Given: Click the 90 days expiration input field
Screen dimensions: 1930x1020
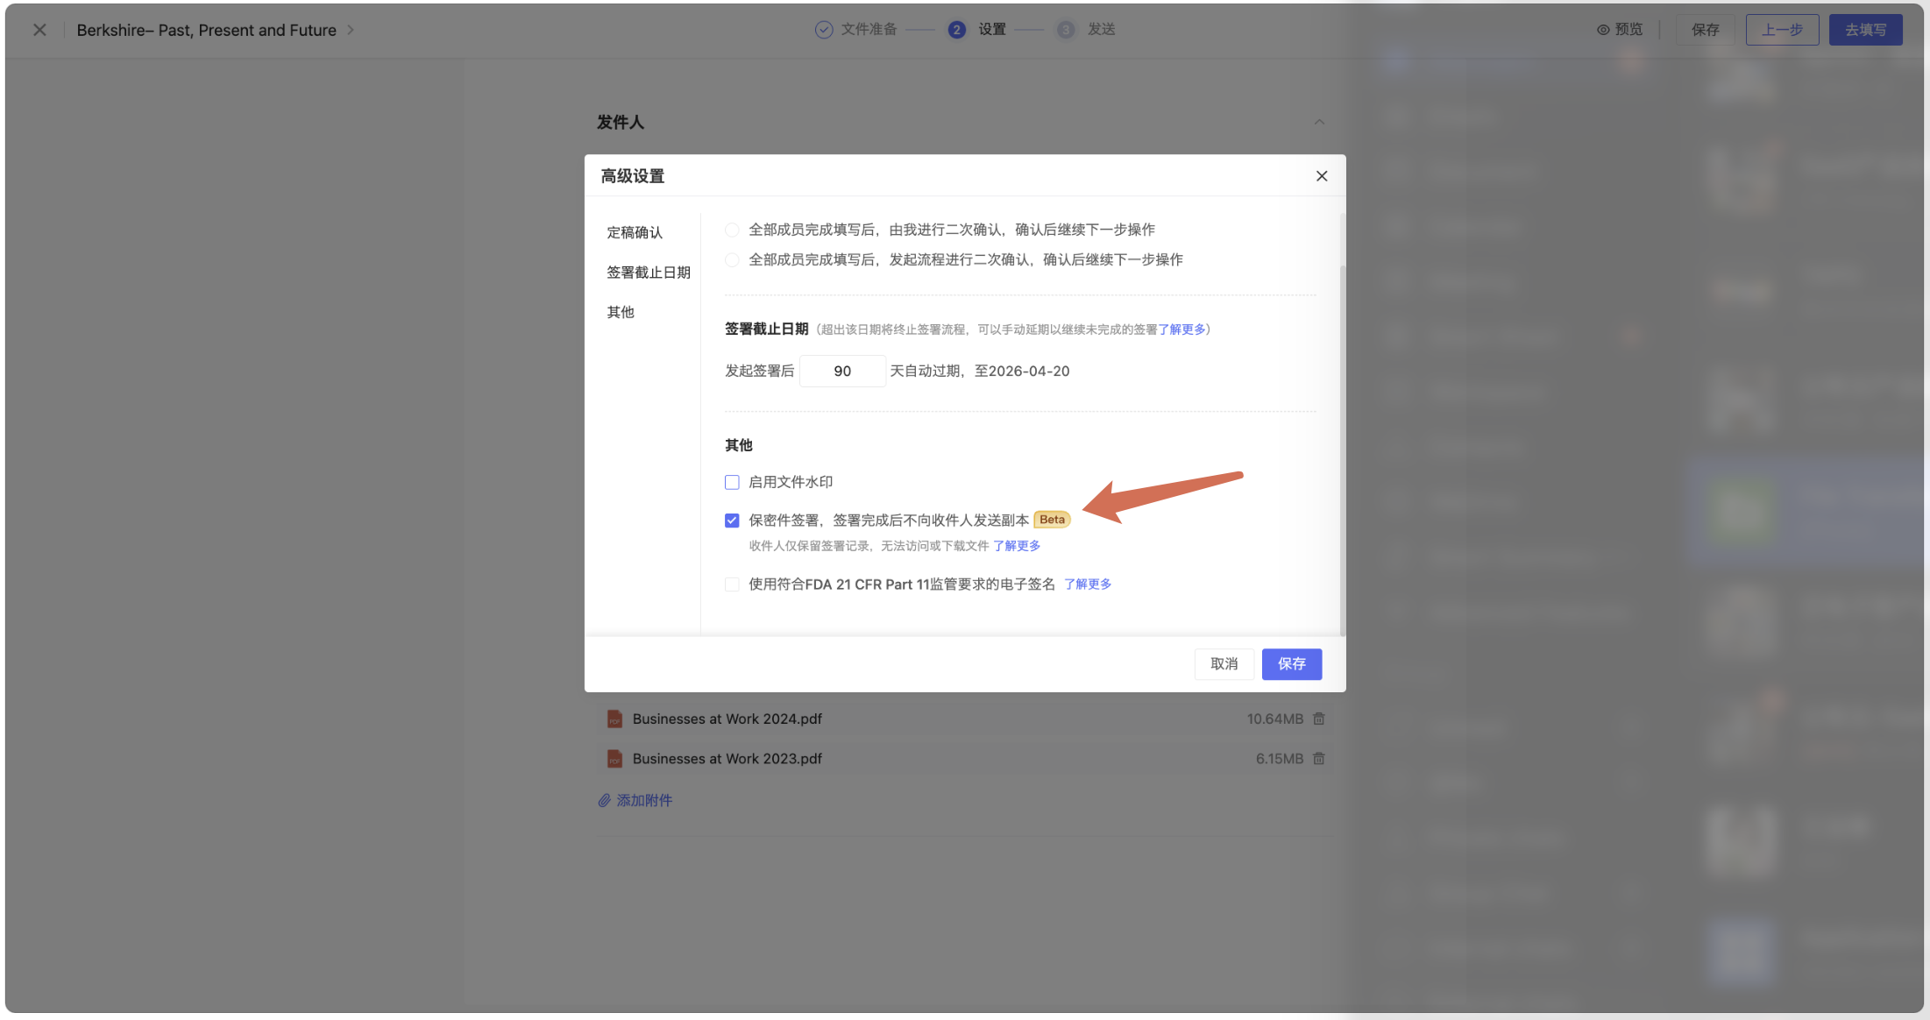Looking at the screenshot, I should click(x=842, y=372).
